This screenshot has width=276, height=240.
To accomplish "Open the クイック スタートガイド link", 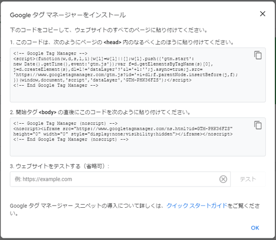I will [x=197, y=206].
